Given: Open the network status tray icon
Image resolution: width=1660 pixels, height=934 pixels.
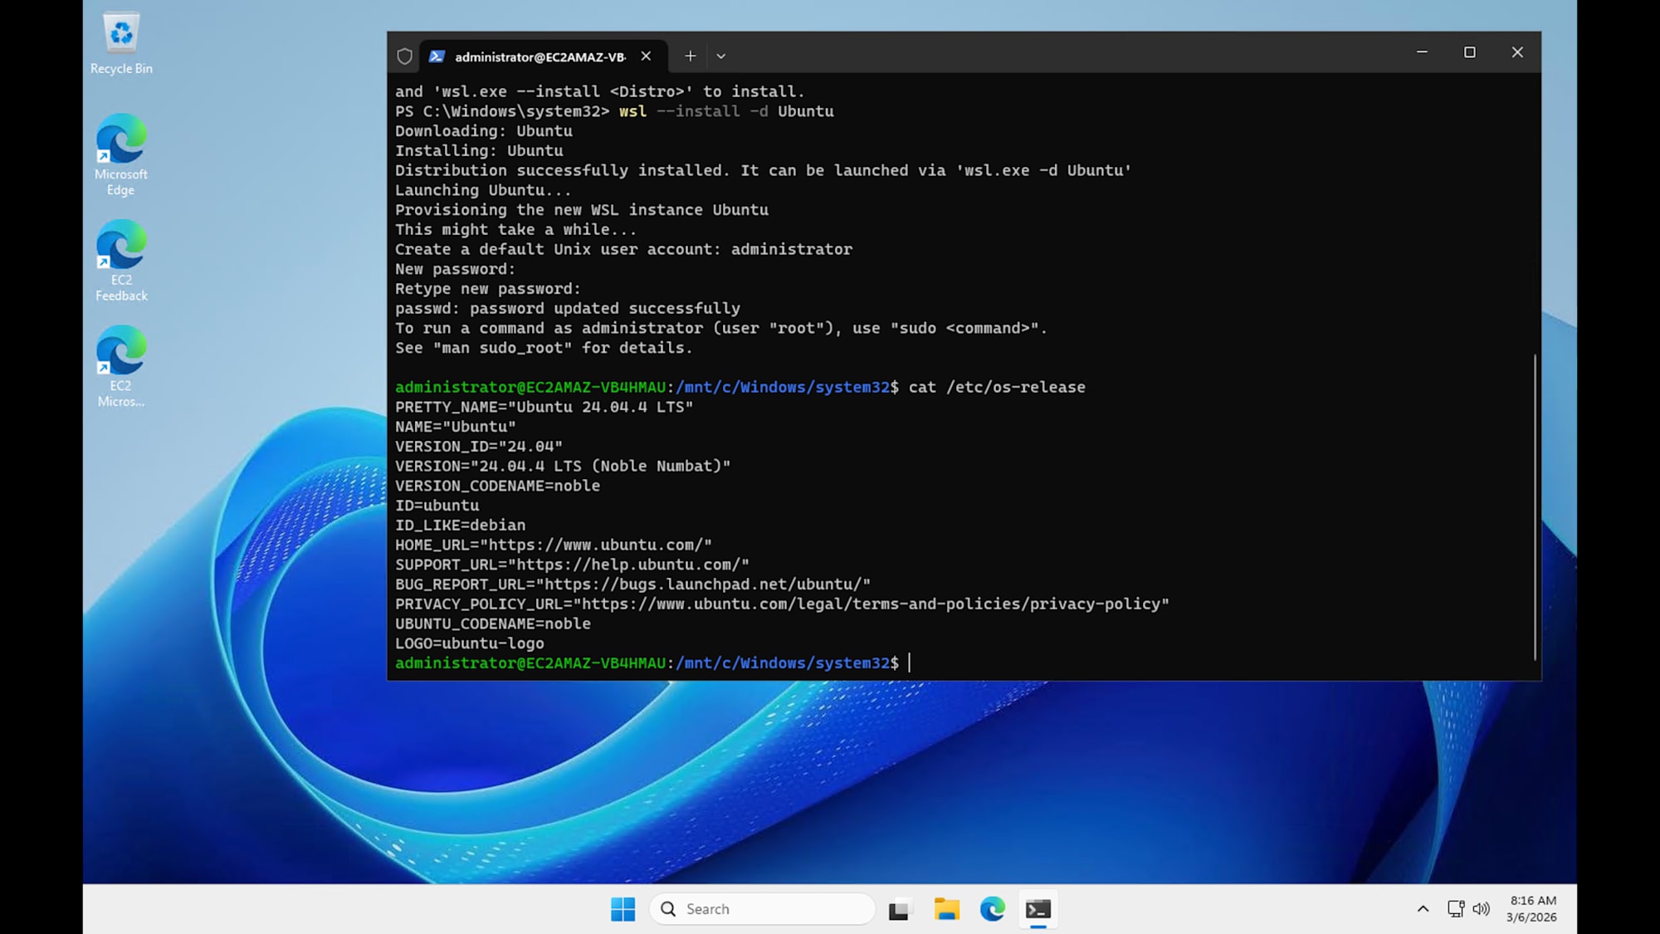Looking at the screenshot, I should click(x=1455, y=909).
